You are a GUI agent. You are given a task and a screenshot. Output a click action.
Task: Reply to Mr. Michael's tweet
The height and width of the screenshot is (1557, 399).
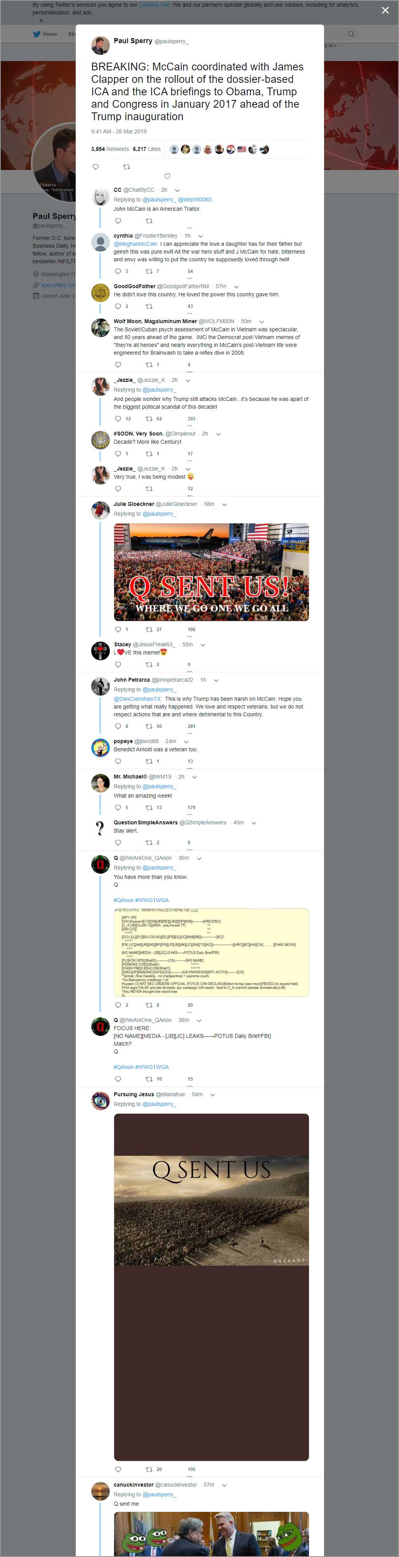coord(118,808)
